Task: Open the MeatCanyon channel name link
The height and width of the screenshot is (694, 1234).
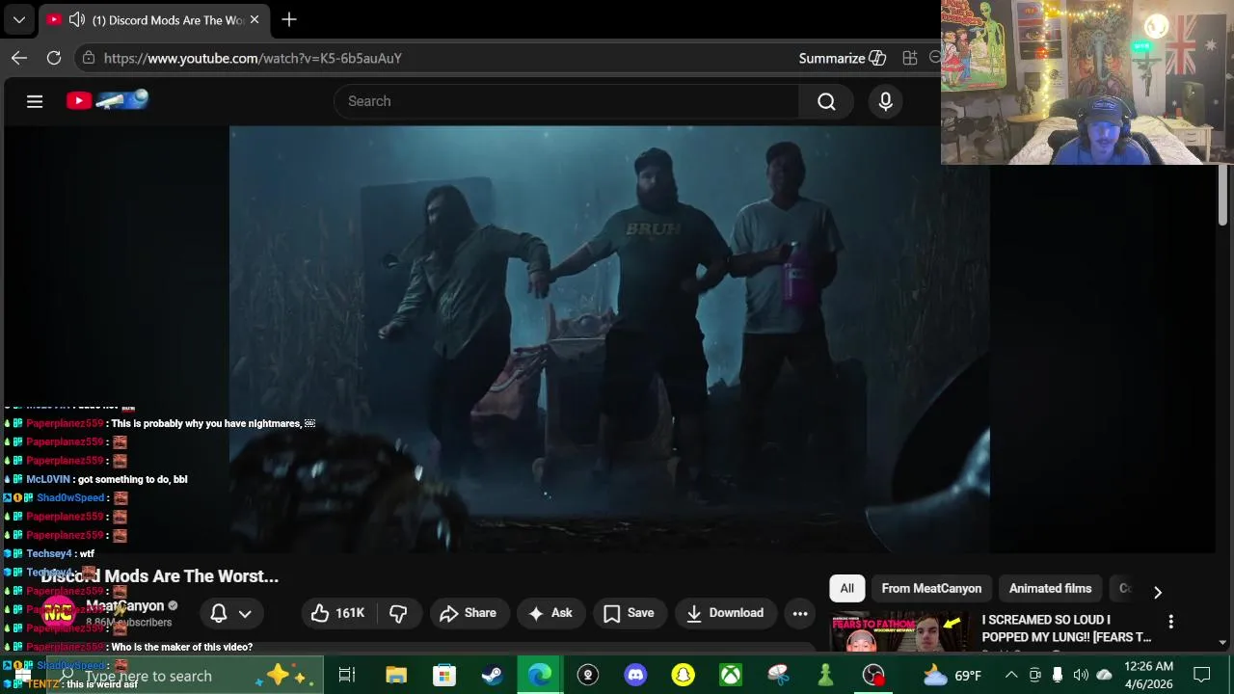Action: 125,606
